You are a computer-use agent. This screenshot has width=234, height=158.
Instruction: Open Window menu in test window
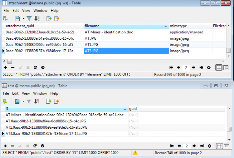coord(40,94)
